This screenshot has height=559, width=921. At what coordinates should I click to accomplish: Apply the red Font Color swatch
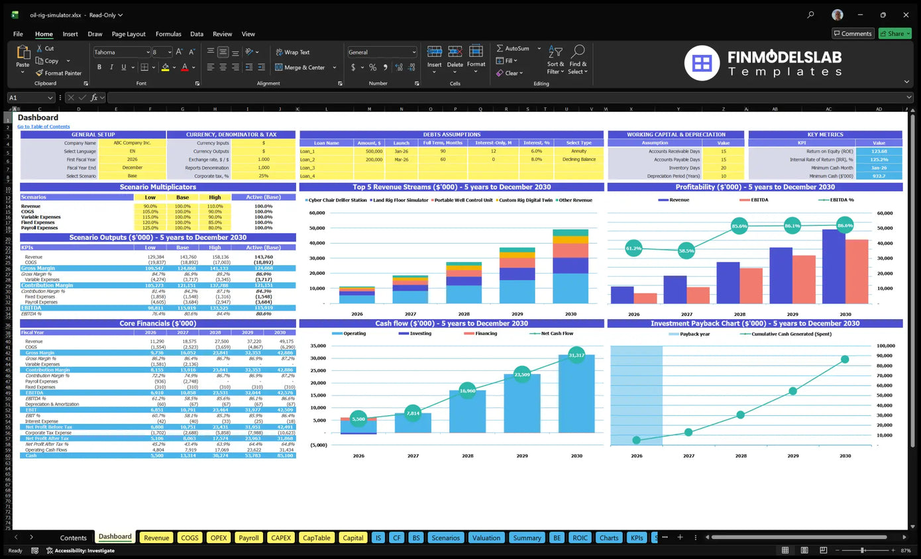185,67
